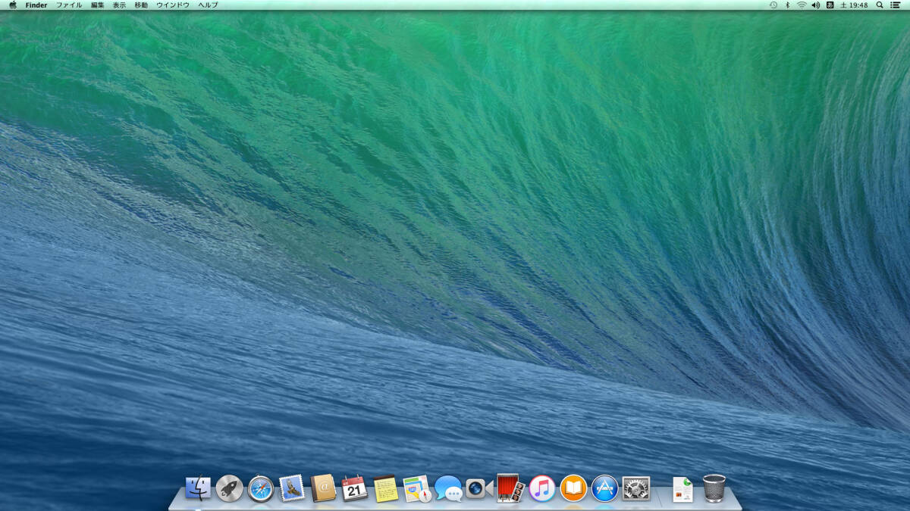Open Messages speech bubble icon

448,488
